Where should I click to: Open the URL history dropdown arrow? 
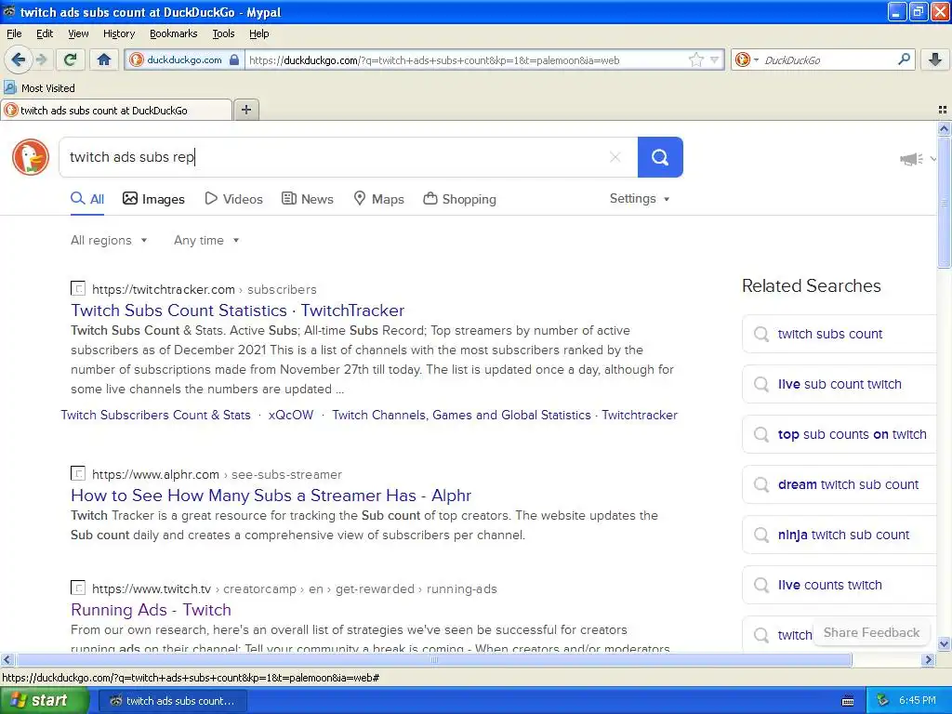tap(715, 59)
